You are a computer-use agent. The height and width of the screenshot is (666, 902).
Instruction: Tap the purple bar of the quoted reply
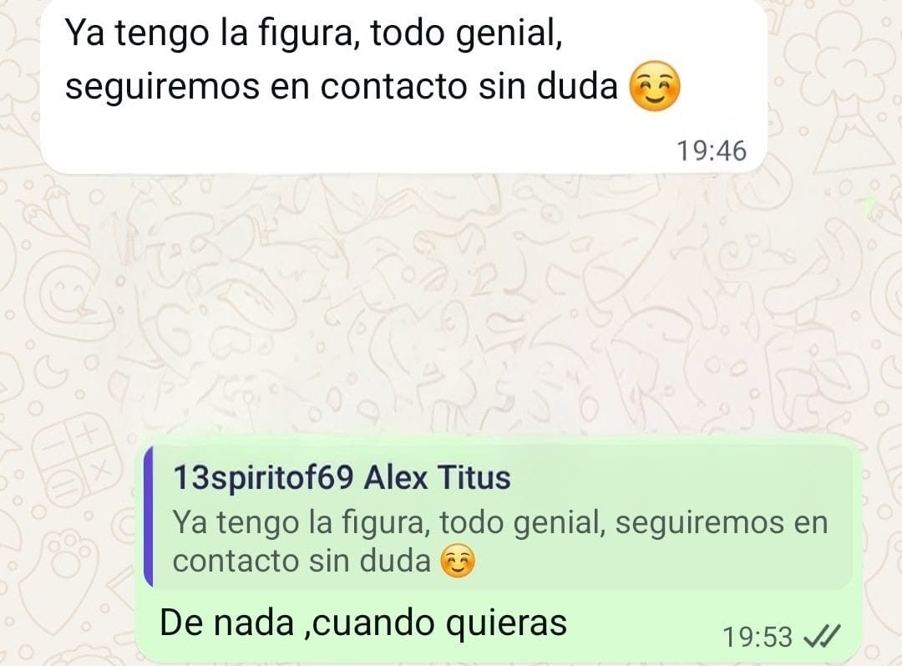(x=149, y=516)
